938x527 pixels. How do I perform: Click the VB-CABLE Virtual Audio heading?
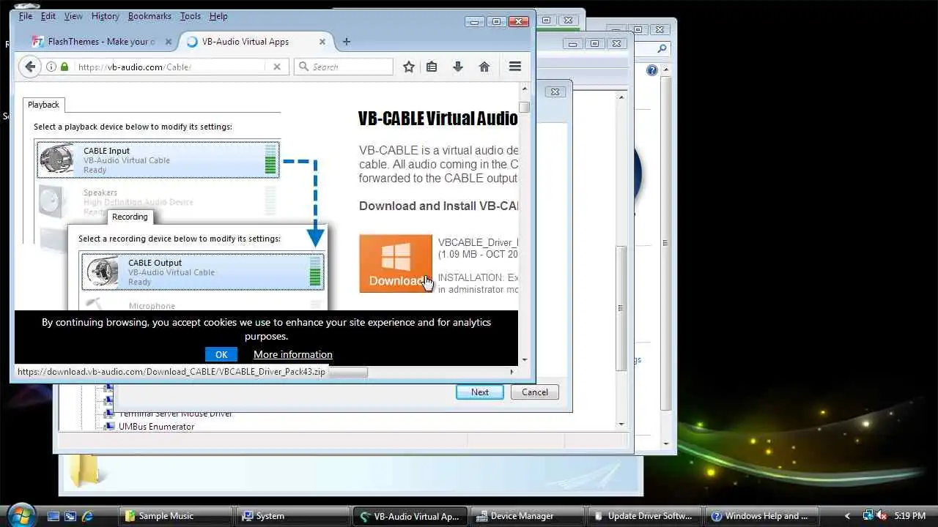tap(438, 119)
